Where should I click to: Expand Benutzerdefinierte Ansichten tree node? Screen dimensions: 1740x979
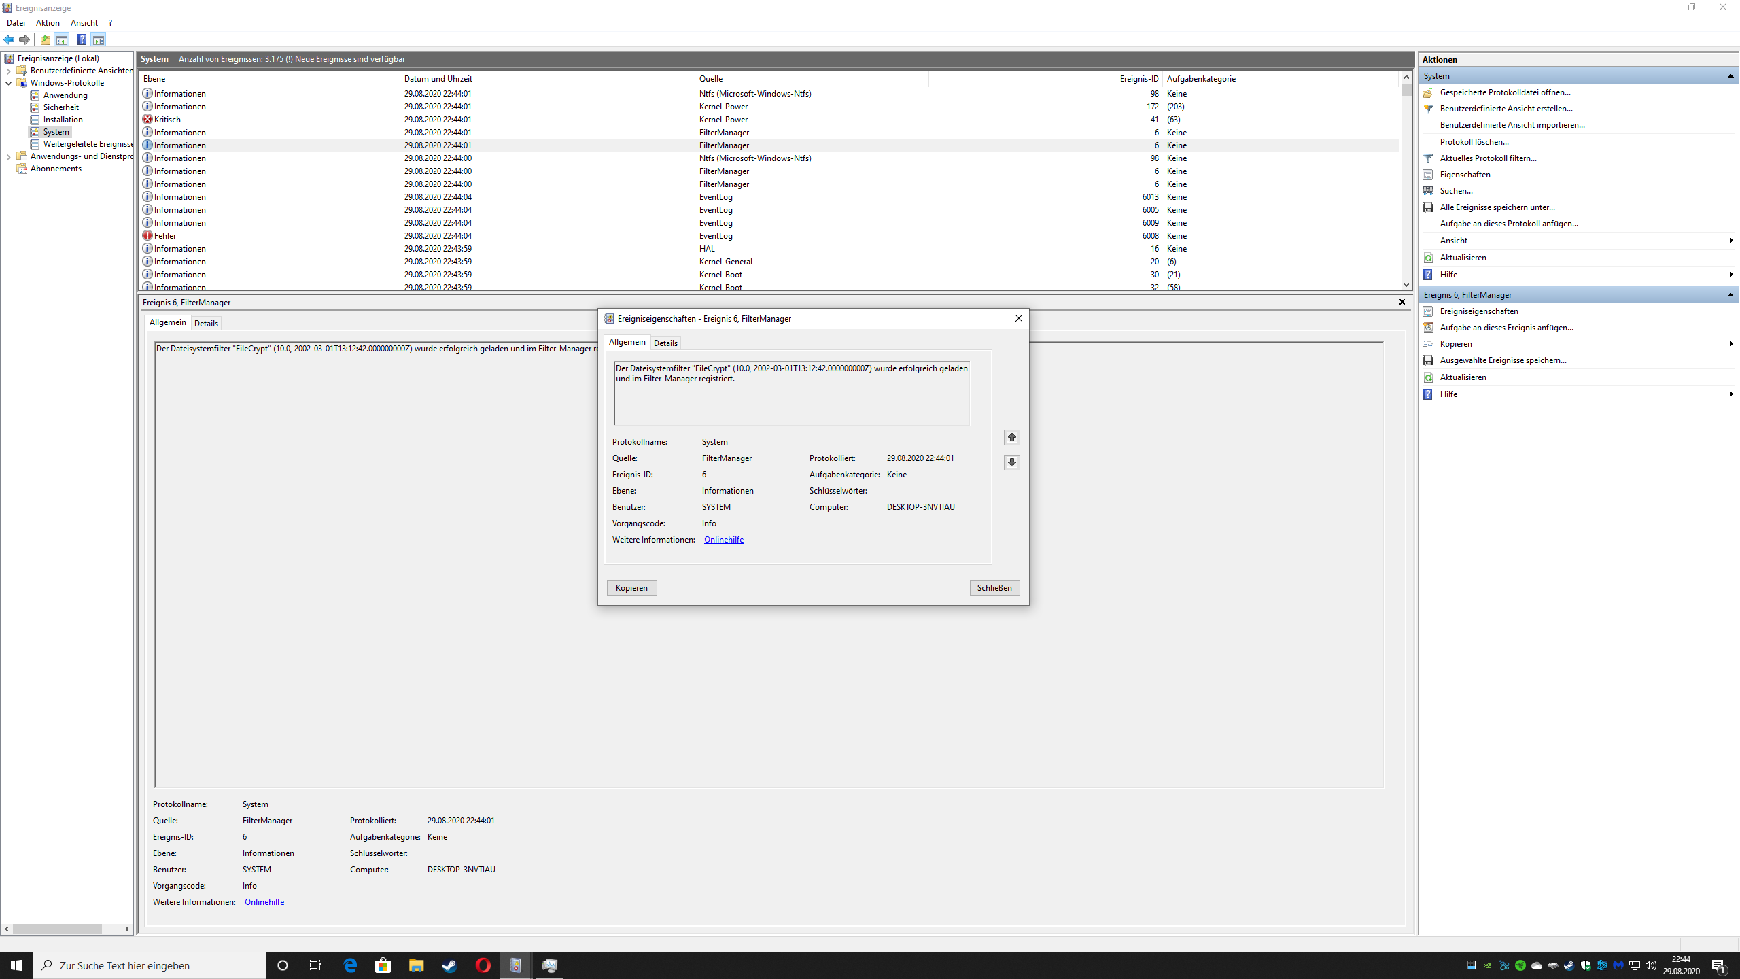click(8, 71)
